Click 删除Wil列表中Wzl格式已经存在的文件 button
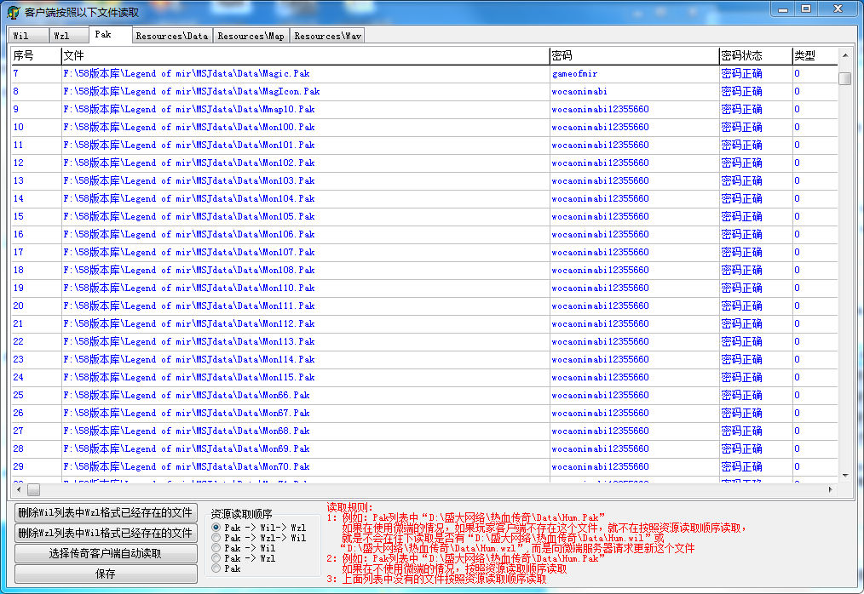Screen dimensions: 864x594 click(x=106, y=512)
